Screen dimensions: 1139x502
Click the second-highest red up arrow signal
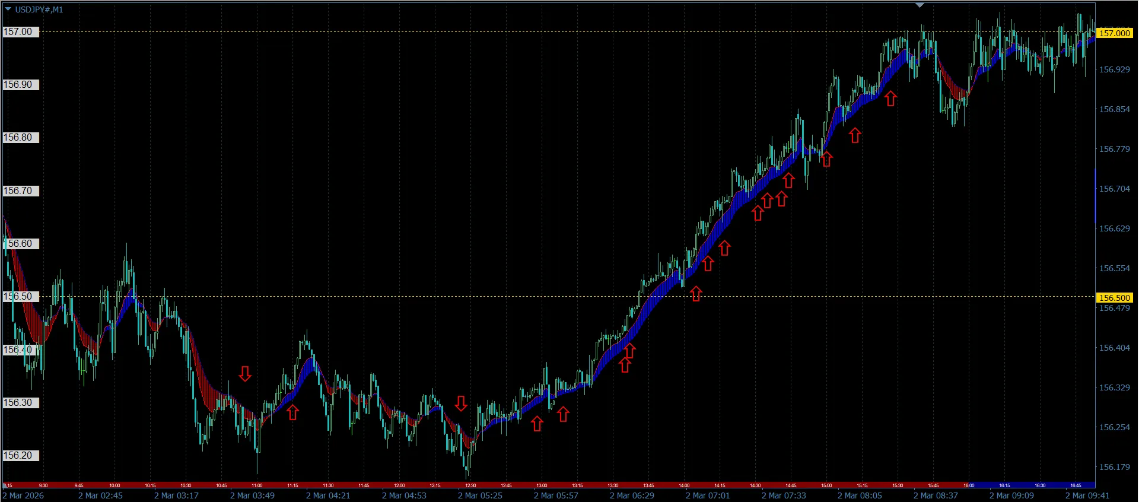(855, 135)
